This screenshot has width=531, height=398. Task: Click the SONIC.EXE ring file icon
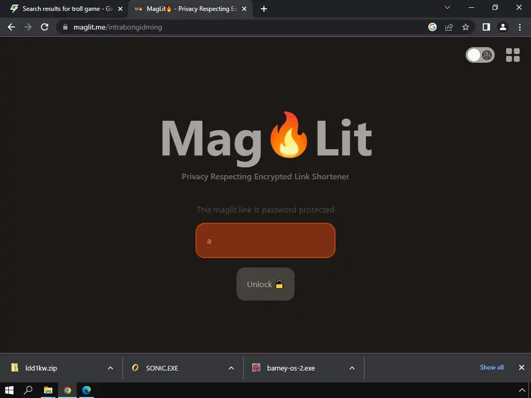pos(135,367)
